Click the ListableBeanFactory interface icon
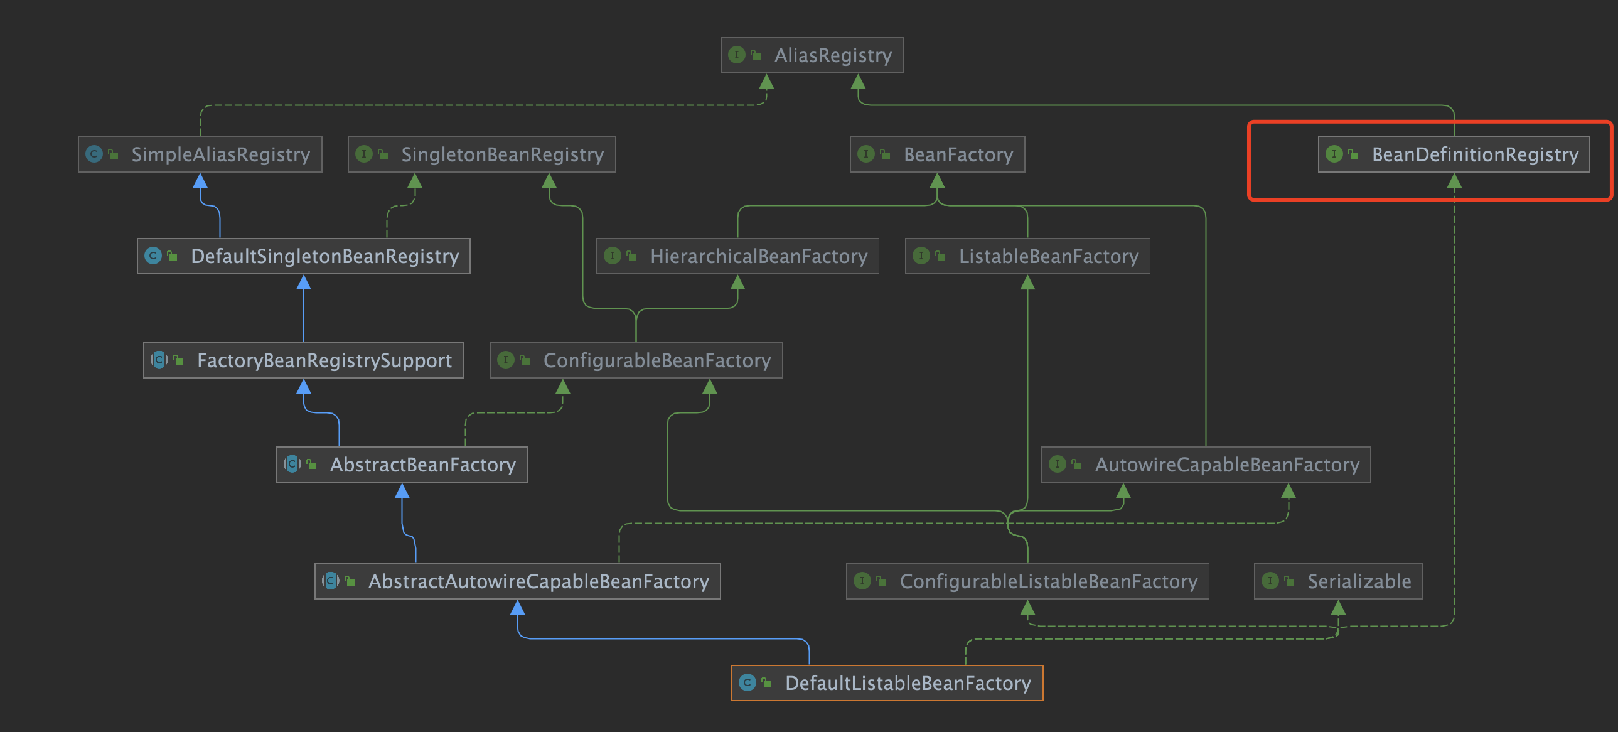This screenshot has height=732, width=1618. click(x=921, y=256)
